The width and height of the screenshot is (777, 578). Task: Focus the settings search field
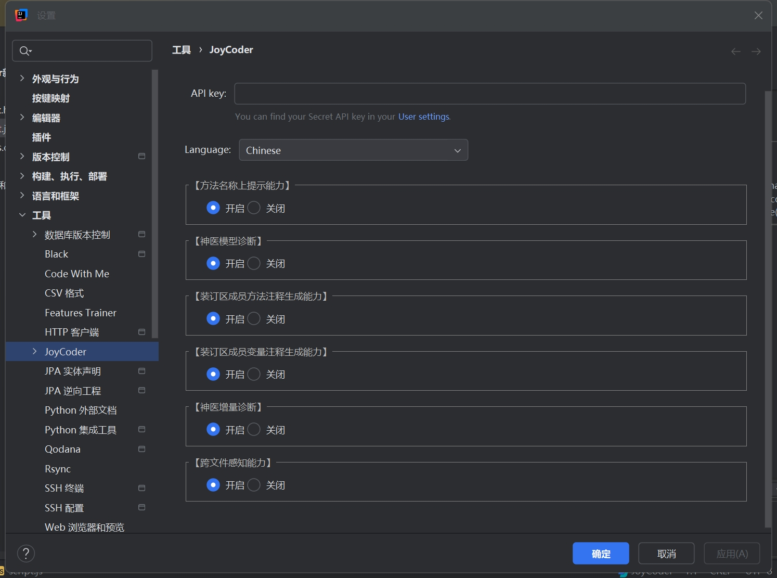[82, 51]
